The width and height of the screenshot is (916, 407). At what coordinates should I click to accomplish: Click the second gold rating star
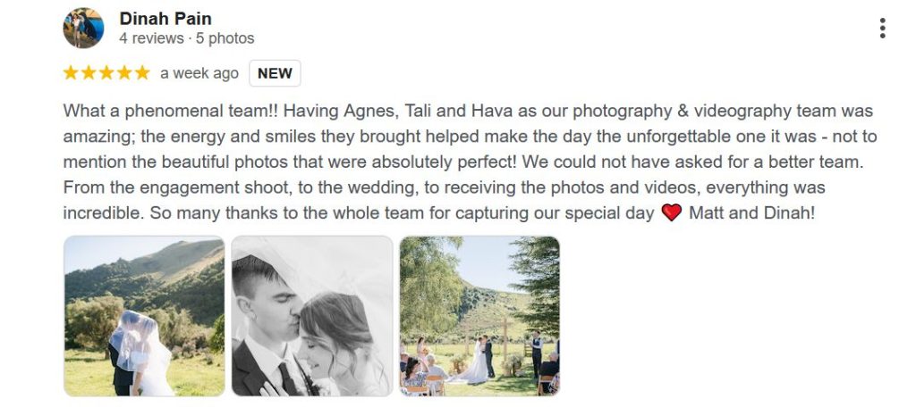pyautogui.click(x=89, y=73)
